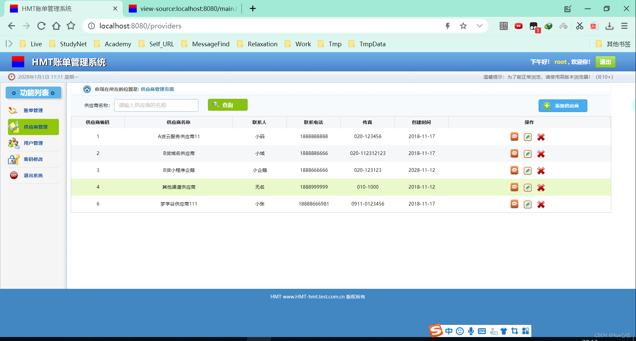Click the star inside address bar
The width and height of the screenshot is (636, 341).
[x=463, y=26]
